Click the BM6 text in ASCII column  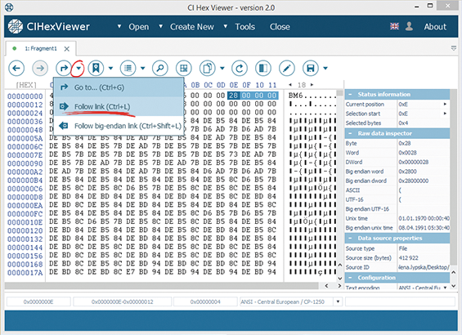click(x=295, y=96)
